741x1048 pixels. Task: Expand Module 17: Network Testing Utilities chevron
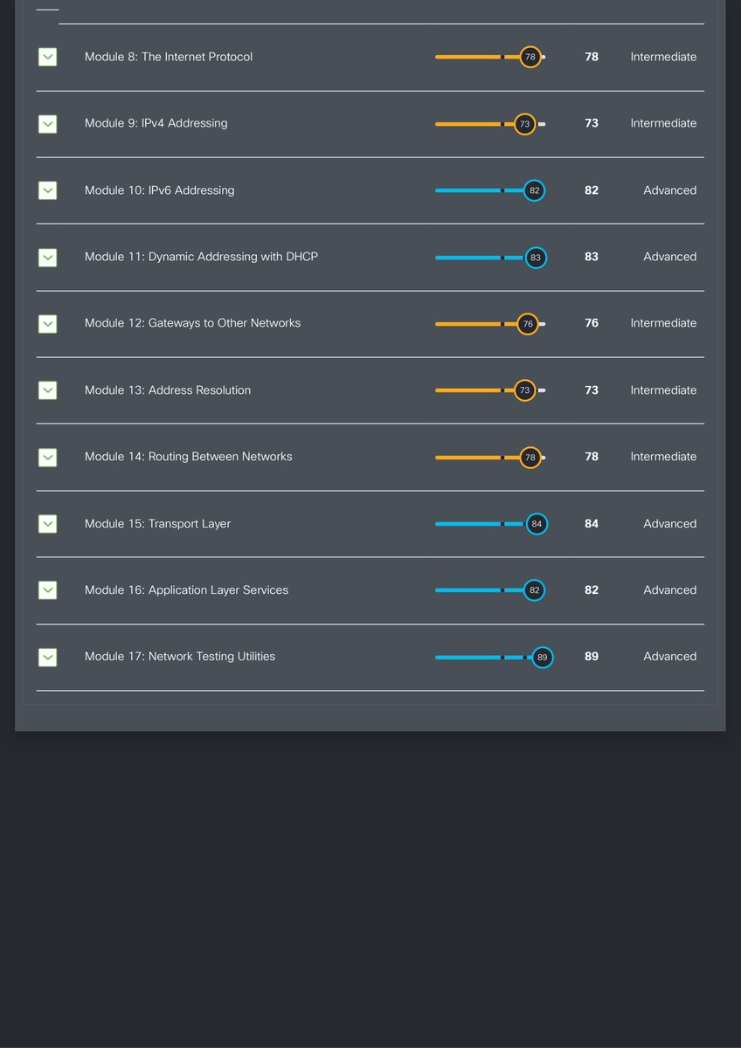(x=48, y=657)
